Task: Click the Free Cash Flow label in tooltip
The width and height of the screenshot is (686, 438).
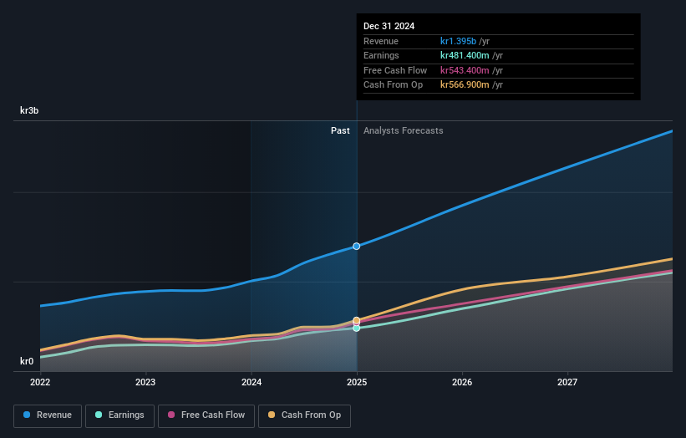Action: tap(395, 70)
